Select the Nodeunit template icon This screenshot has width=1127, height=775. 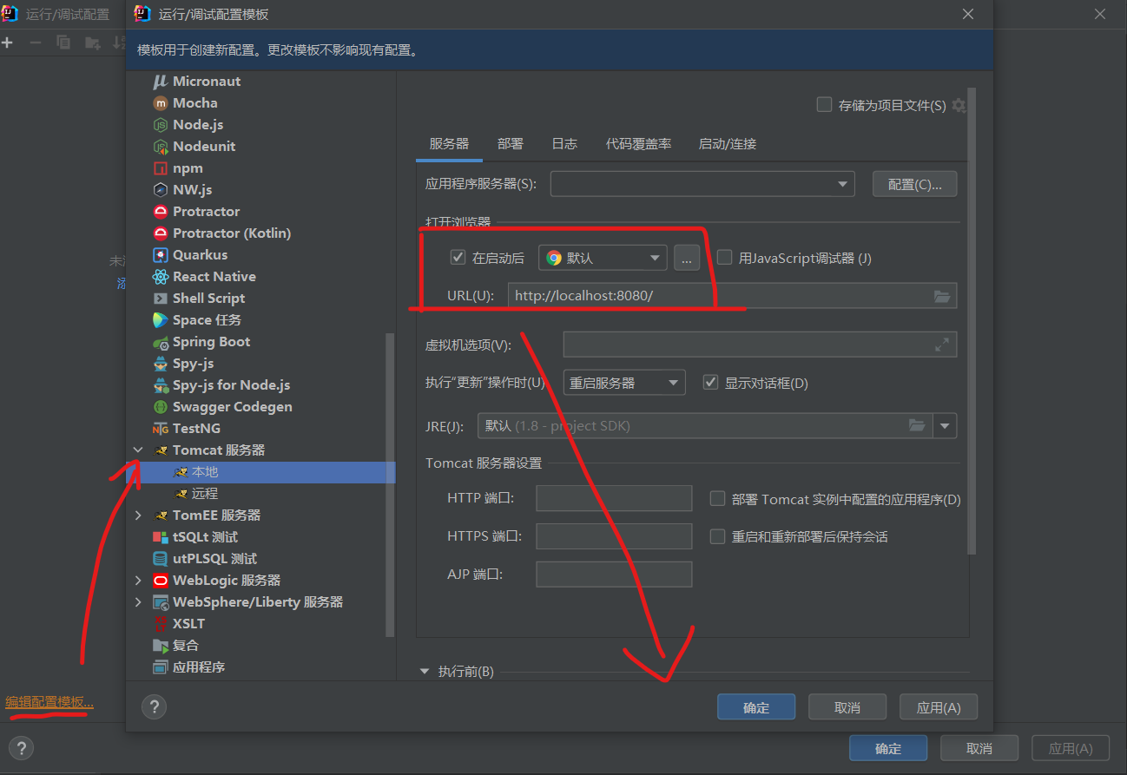click(x=160, y=146)
